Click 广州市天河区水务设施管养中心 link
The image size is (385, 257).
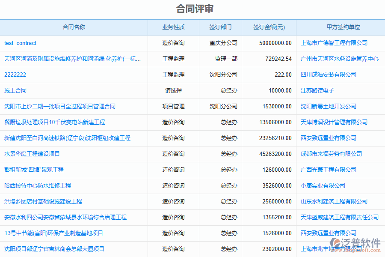340,59
